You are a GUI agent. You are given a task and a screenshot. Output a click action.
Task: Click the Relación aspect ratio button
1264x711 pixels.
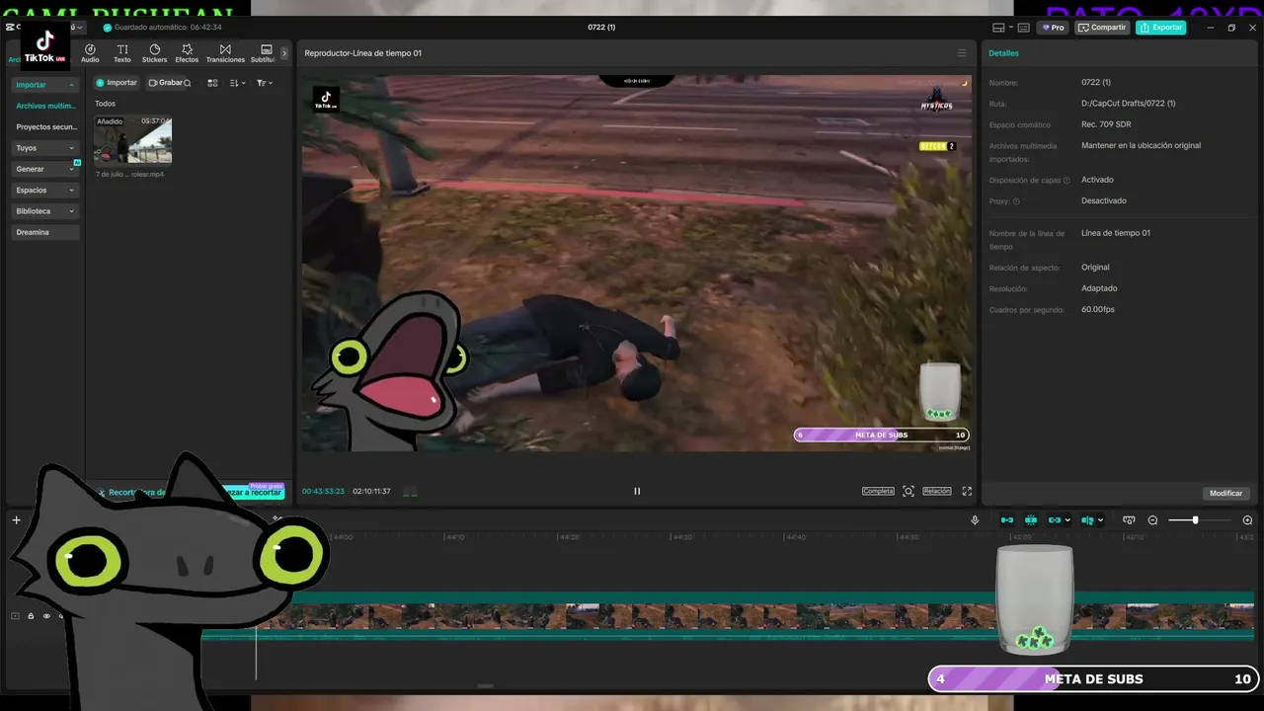[937, 491]
